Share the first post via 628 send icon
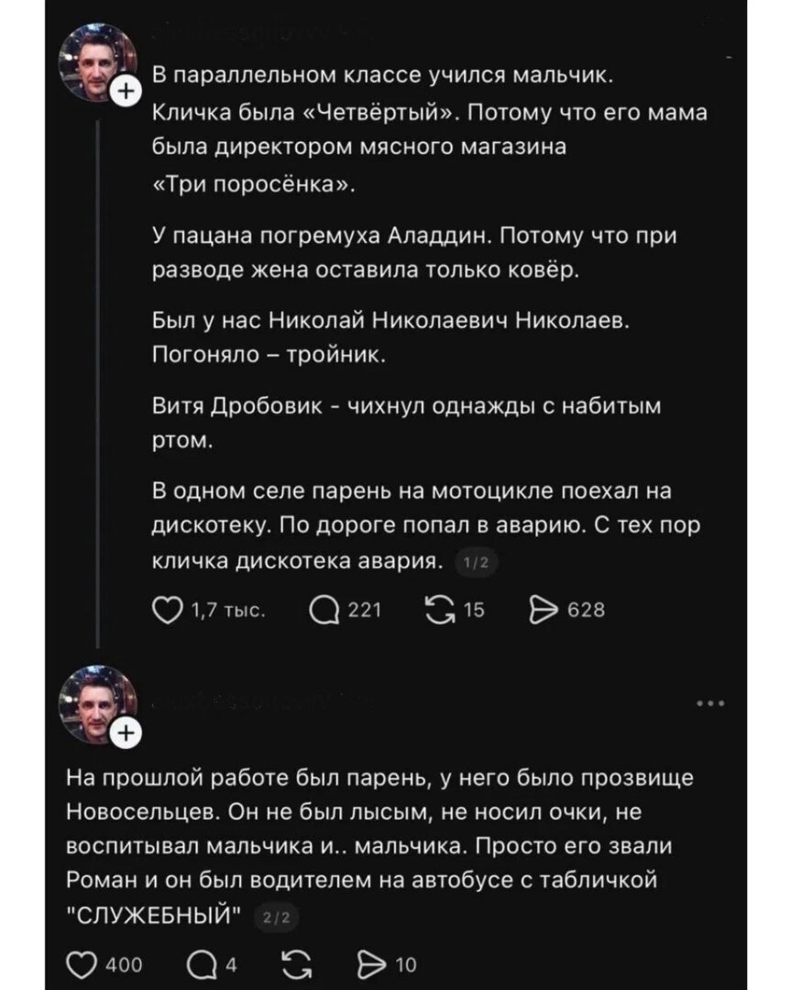Viewport: 792px width, 990px height. tap(544, 610)
